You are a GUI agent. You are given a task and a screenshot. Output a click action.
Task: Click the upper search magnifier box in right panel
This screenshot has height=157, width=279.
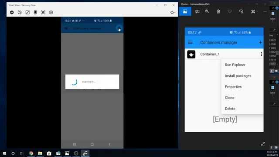274,30
